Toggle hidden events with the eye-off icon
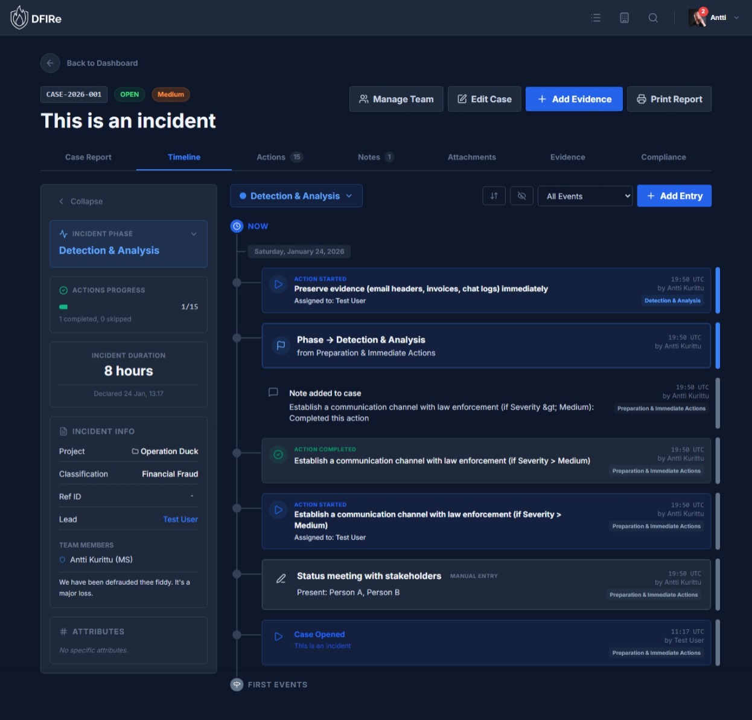Image resolution: width=752 pixels, height=720 pixels. pos(521,196)
